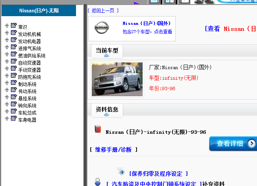The width and height of the screenshot is (257, 186).
Task: Click the Nissan (日产)-infinity(无限)-93-96 title
Action: pos(156,132)
